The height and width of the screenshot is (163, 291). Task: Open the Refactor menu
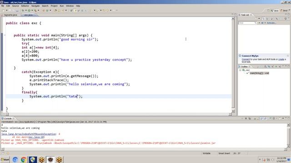tap(25, 6)
